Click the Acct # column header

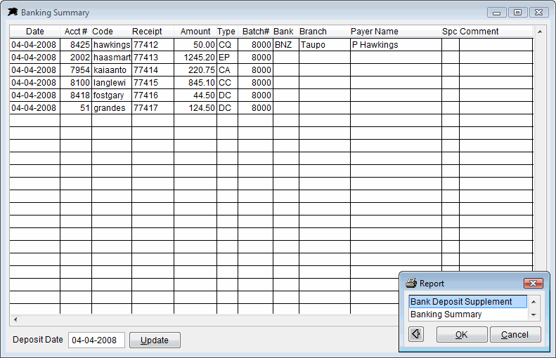tap(75, 32)
